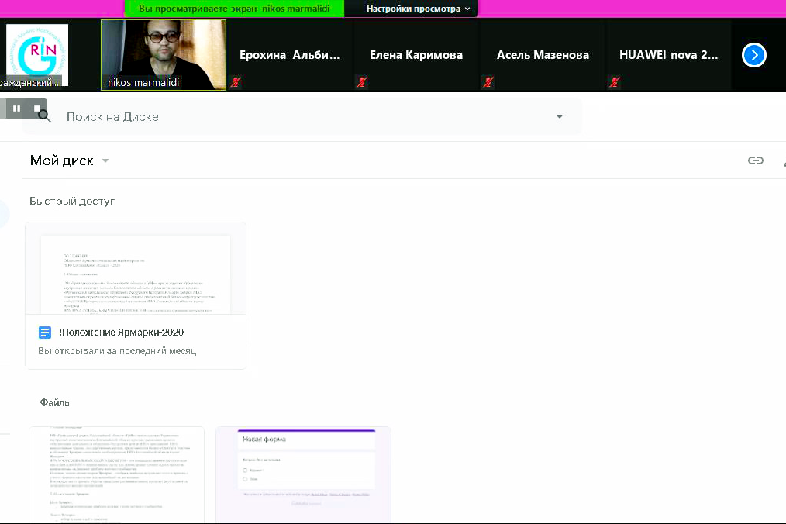Click the Мой диск title text
786x524 pixels.
click(x=61, y=160)
